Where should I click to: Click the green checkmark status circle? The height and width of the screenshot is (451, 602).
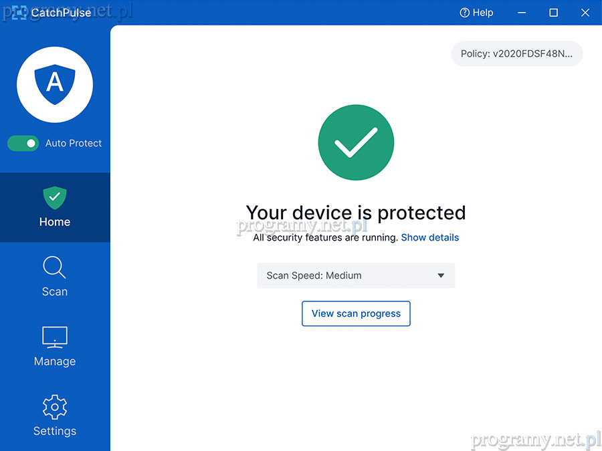pyautogui.click(x=356, y=143)
